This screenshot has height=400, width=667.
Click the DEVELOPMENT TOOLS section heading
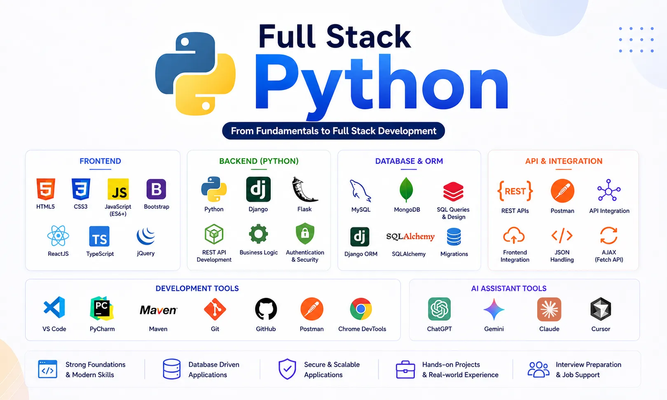[197, 288]
